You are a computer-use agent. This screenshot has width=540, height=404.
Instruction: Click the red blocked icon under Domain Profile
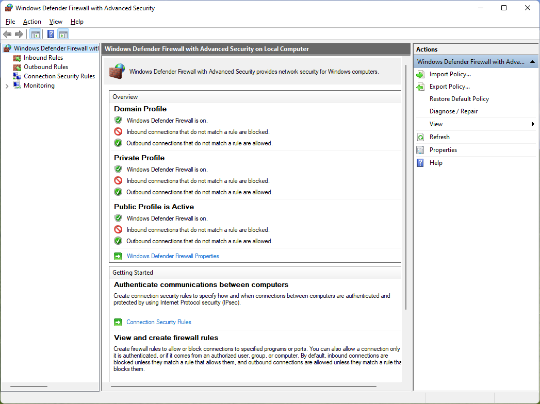coord(118,132)
